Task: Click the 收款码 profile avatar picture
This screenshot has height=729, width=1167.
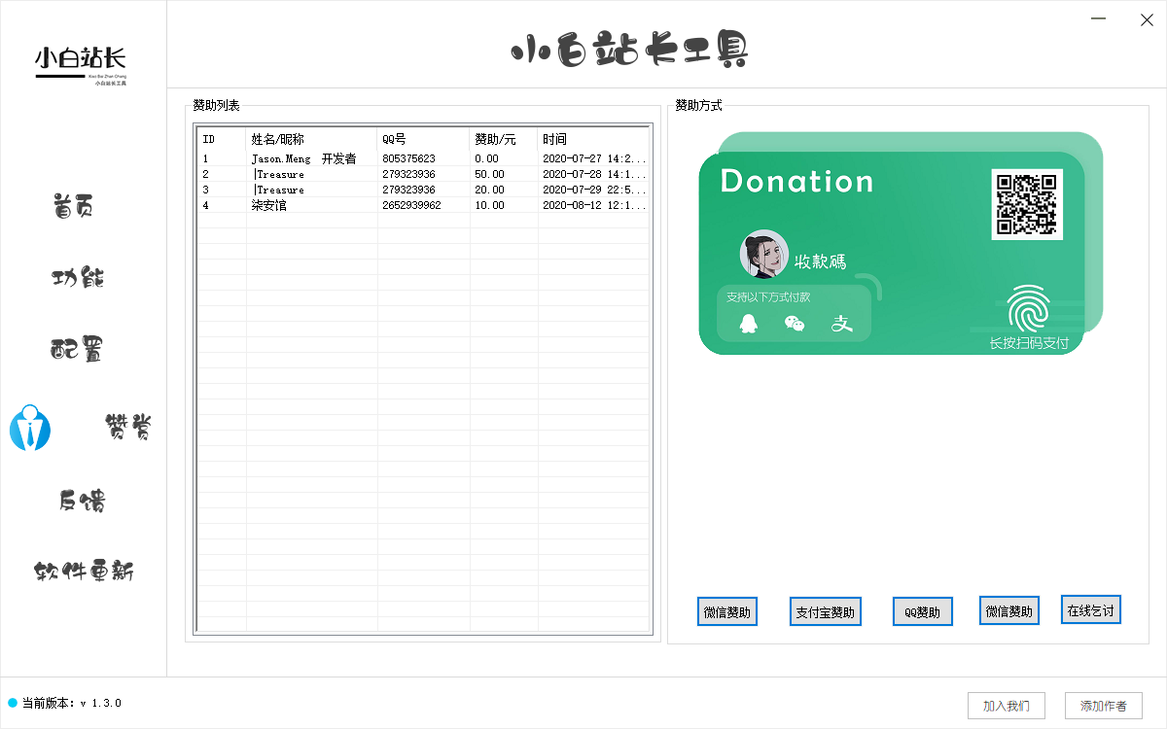Action: 763,255
